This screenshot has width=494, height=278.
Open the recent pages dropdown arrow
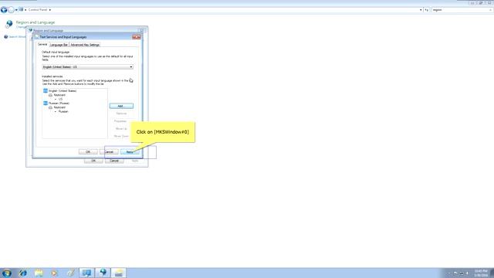pyautogui.click(x=16, y=10)
